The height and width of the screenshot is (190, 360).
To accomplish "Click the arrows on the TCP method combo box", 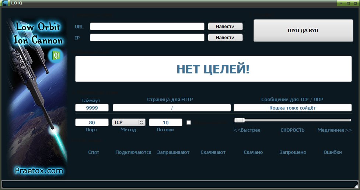I will click(x=141, y=122).
